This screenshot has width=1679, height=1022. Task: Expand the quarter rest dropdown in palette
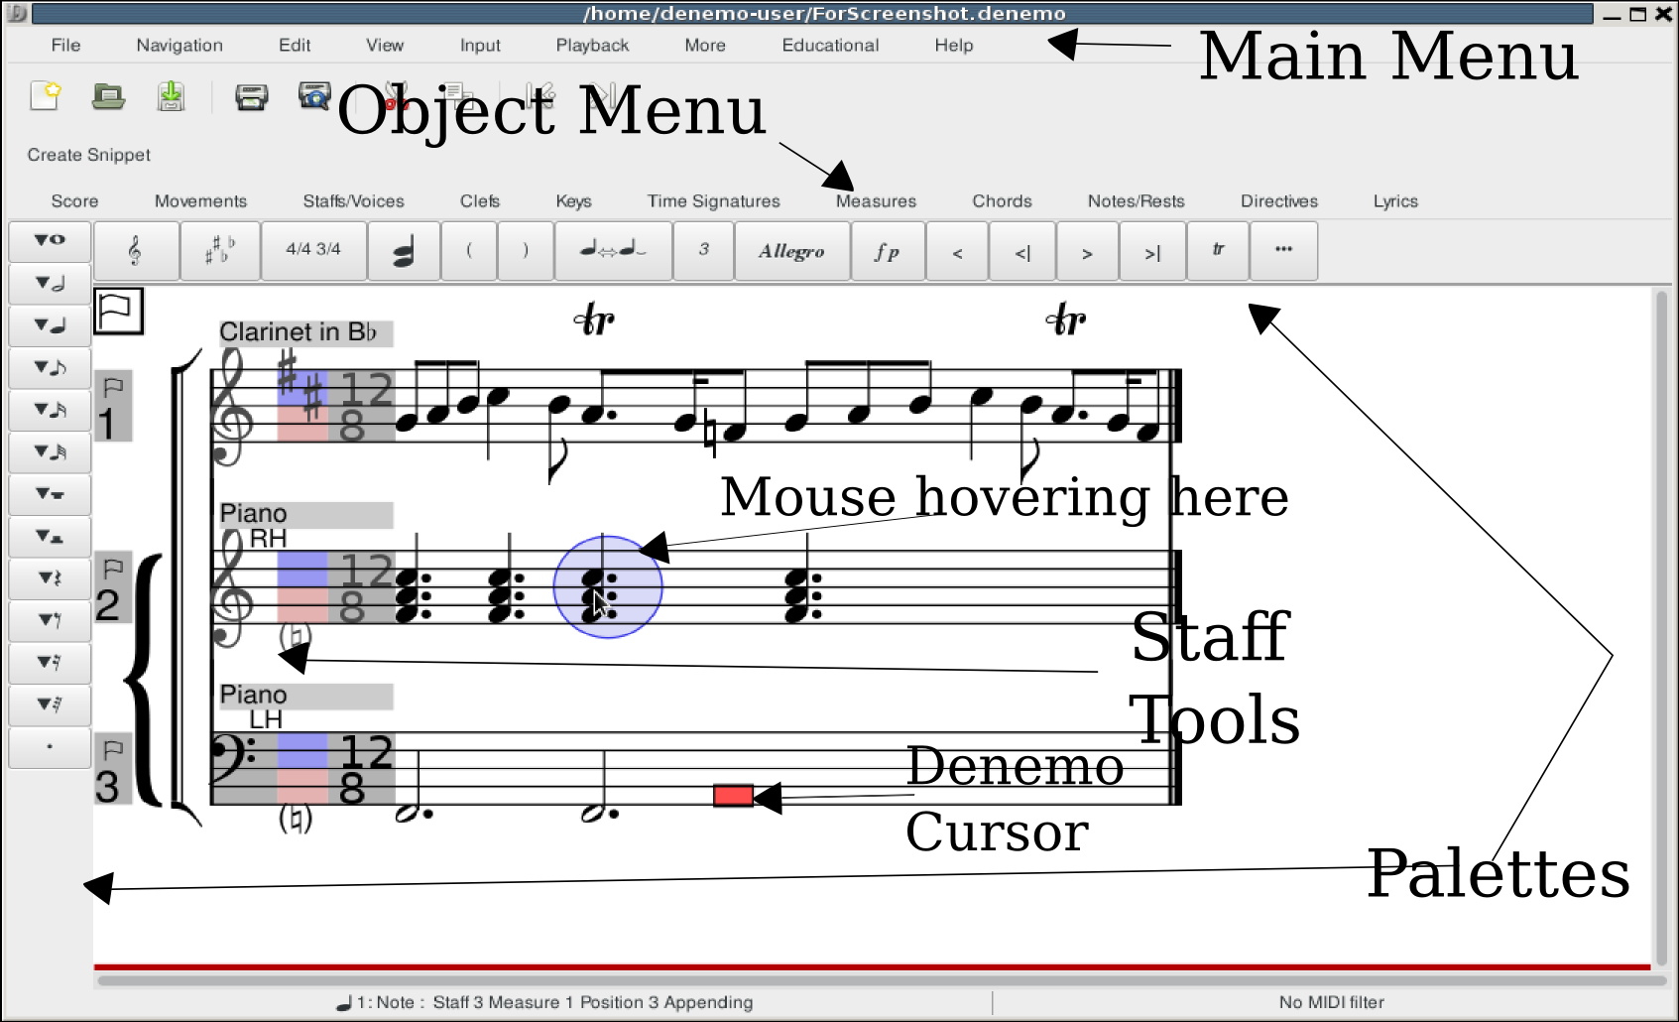coord(50,578)
